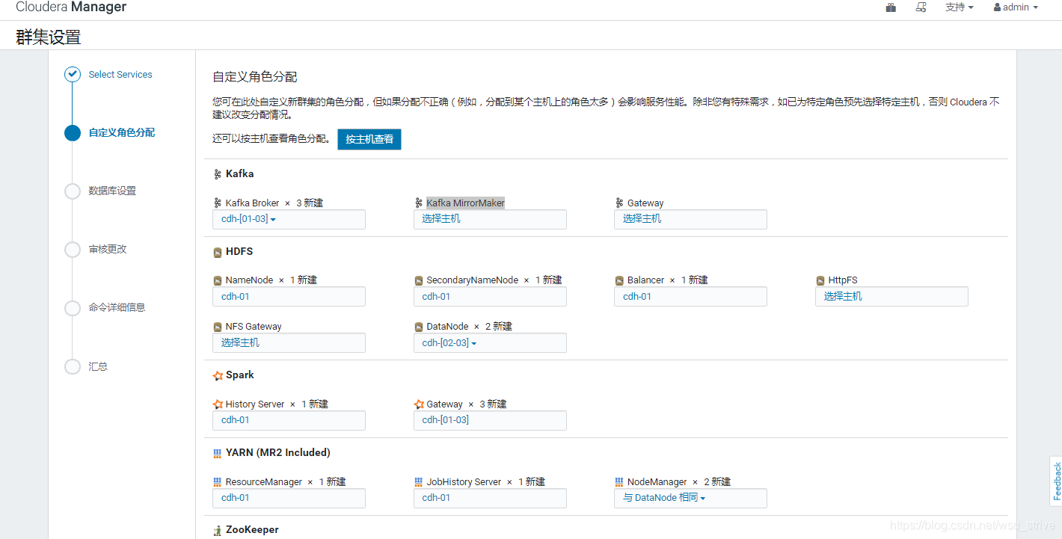This screenshot has width=1062, height=539.
Task: Click the 自定义角色分配 heading in the main panel
Action: (x=255, y=77)
